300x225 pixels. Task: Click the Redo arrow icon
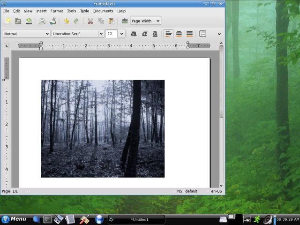[x=76, y=21]
